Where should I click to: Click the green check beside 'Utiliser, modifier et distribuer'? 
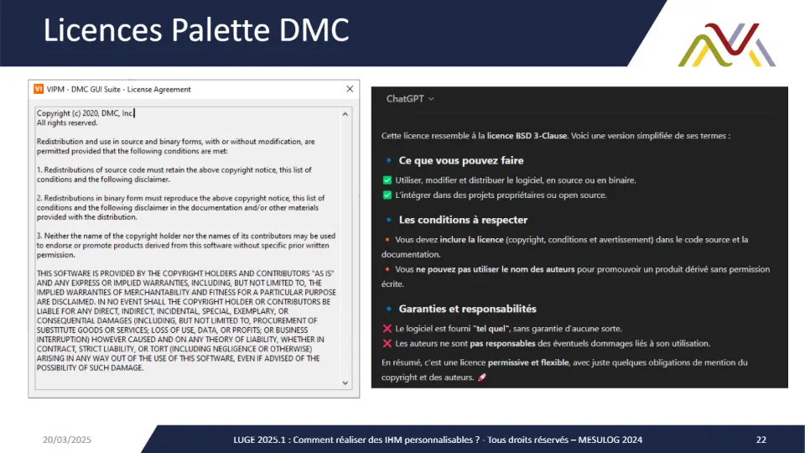[387, 180]
